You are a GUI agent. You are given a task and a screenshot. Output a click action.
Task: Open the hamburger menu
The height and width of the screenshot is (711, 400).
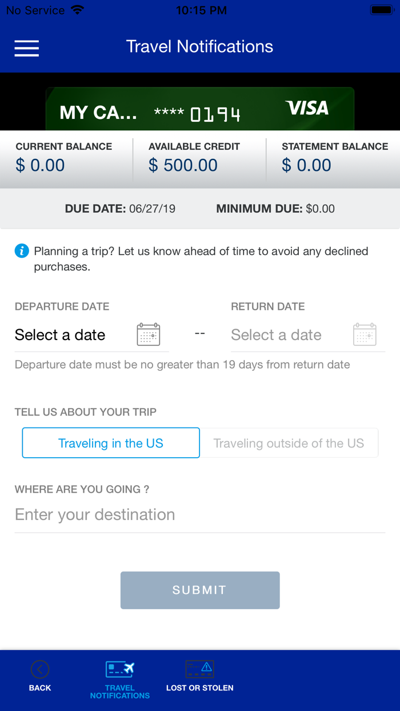click(27, 48)
